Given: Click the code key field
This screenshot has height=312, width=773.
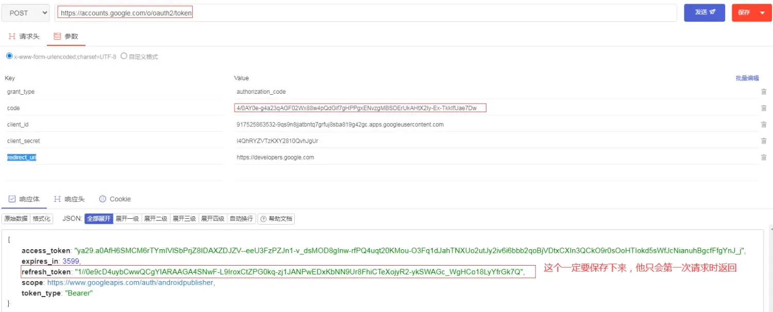Looking at the screenshot, I should [114, 108].
